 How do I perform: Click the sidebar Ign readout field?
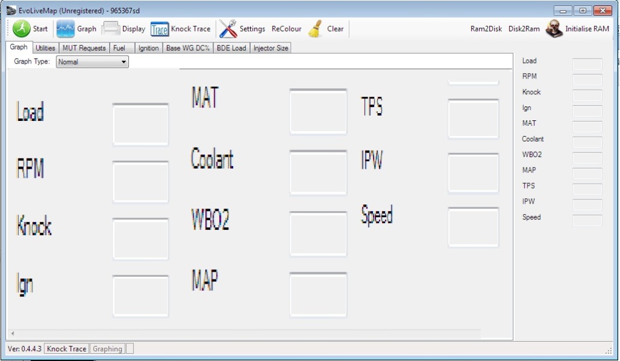587,111
